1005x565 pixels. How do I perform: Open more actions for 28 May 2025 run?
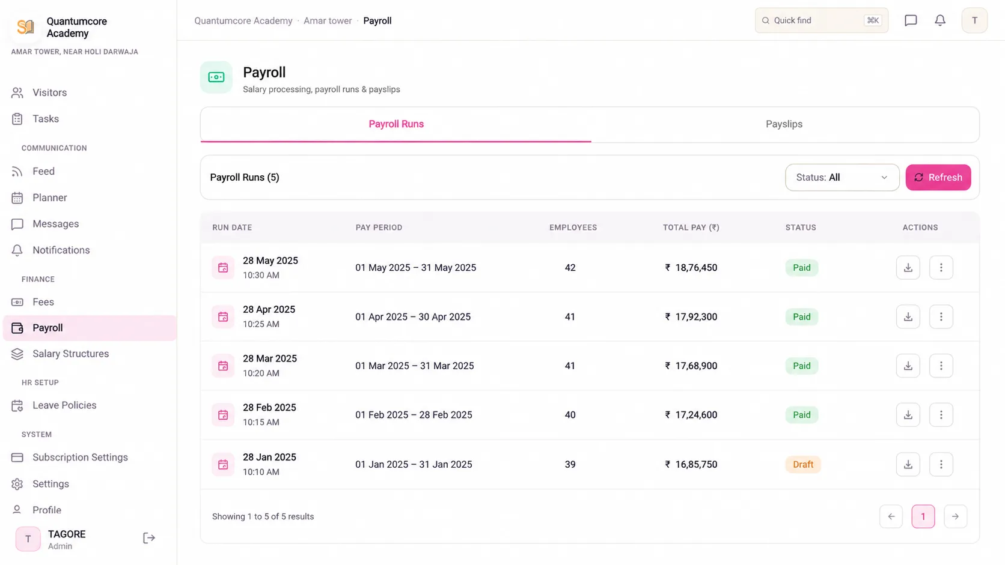click(941, 268)
